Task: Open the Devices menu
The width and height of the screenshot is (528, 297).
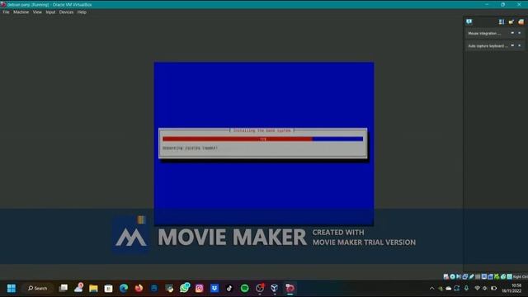Action: click(x=66, y=12)
